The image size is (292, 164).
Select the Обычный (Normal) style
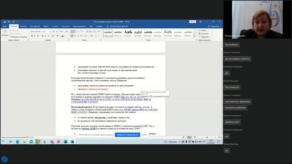coord(108,33)
